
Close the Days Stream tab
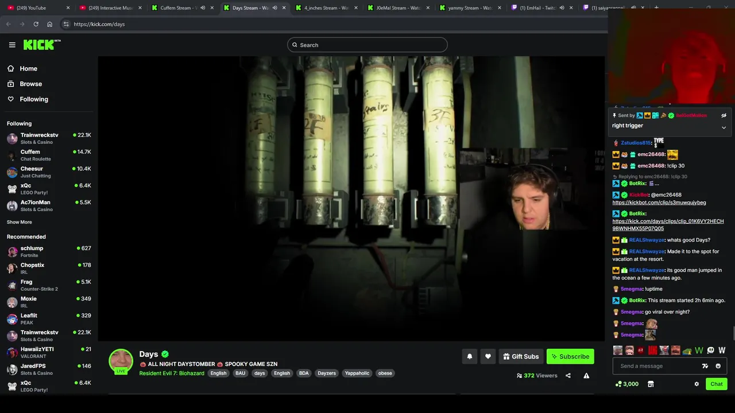tap(284, 8)
